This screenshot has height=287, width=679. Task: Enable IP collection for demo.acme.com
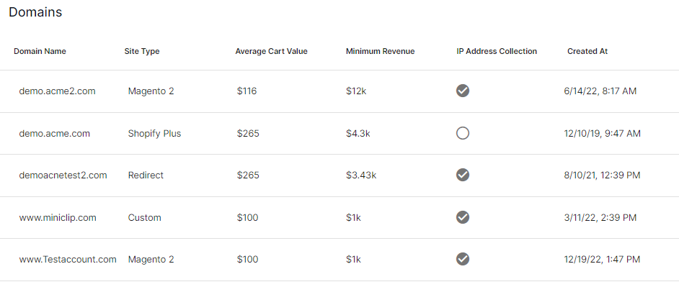(x=463, y=133)
